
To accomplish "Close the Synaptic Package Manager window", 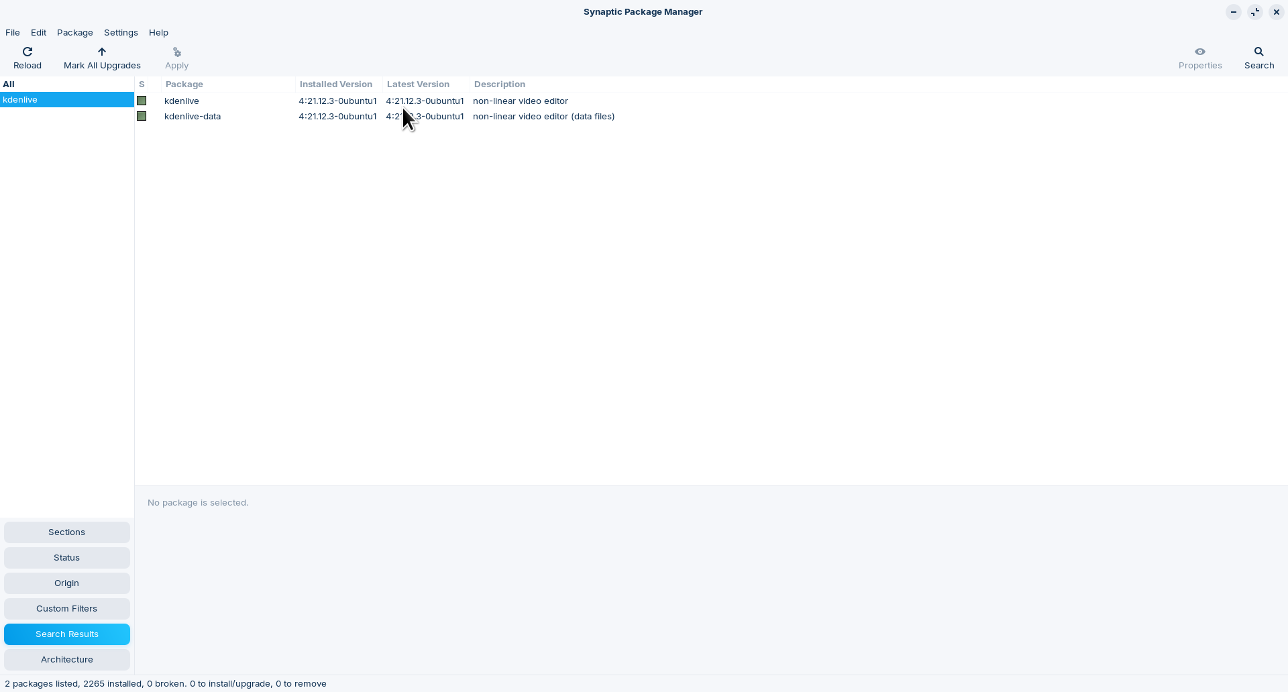I will [x=1276, y=12].
